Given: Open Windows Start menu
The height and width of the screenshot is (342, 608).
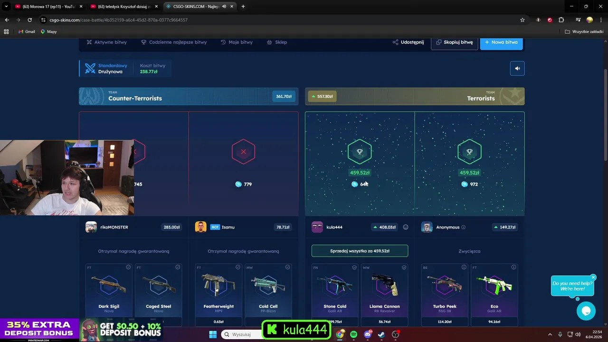Looking at the screenshot, I should [213, 334].
